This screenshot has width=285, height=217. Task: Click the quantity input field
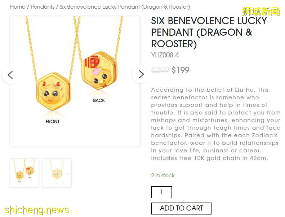(161, 192)
